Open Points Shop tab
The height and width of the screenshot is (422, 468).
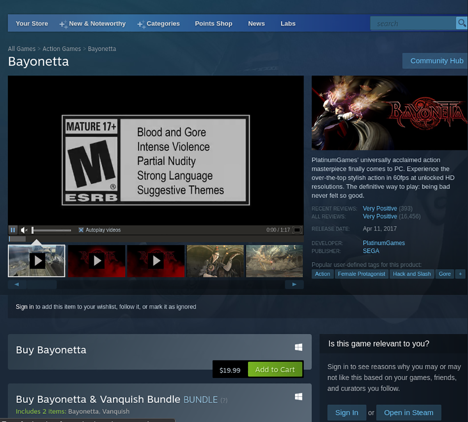pos(214,23)
